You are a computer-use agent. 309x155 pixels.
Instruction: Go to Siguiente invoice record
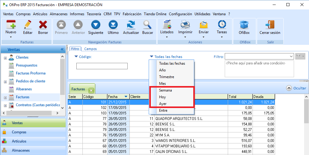tap(96, 25)
